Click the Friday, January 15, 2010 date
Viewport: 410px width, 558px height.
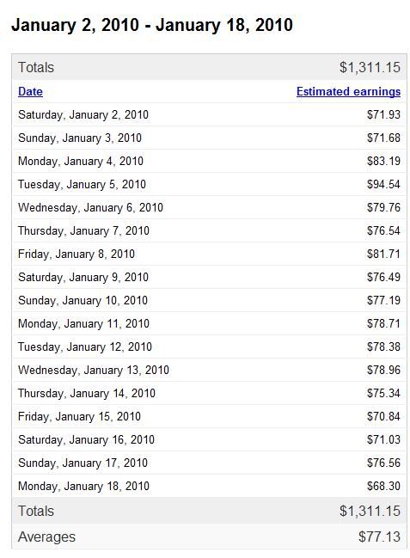click(79, 416)
